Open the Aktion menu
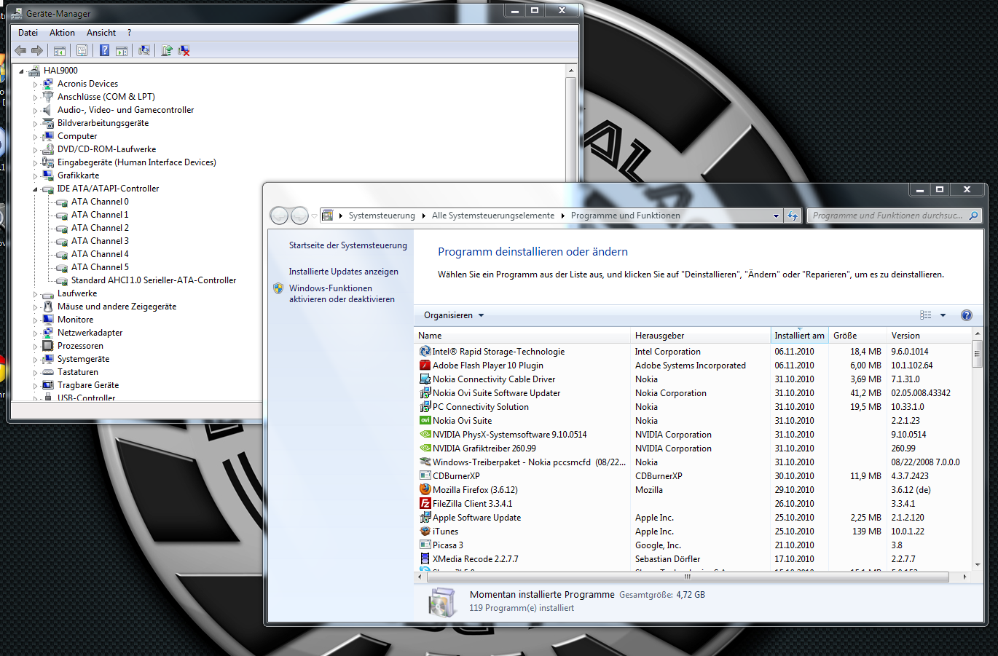 [62, 33]
